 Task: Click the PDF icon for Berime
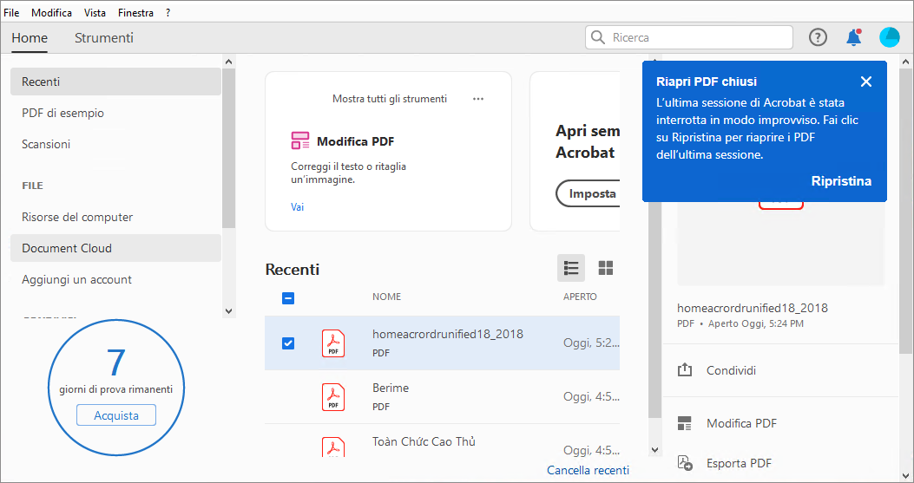pos(333,397)
